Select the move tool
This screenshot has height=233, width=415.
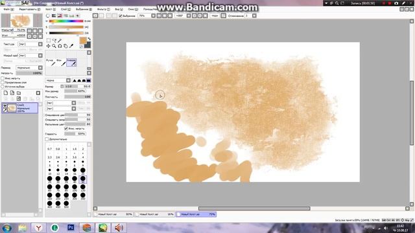click(x=49, y=46)
